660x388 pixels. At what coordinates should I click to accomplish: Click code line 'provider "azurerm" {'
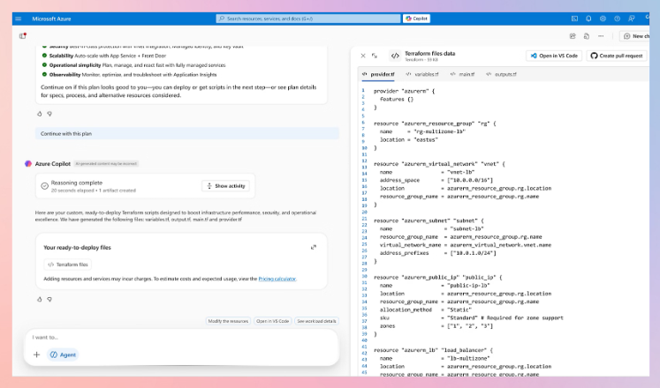point(404,91)
